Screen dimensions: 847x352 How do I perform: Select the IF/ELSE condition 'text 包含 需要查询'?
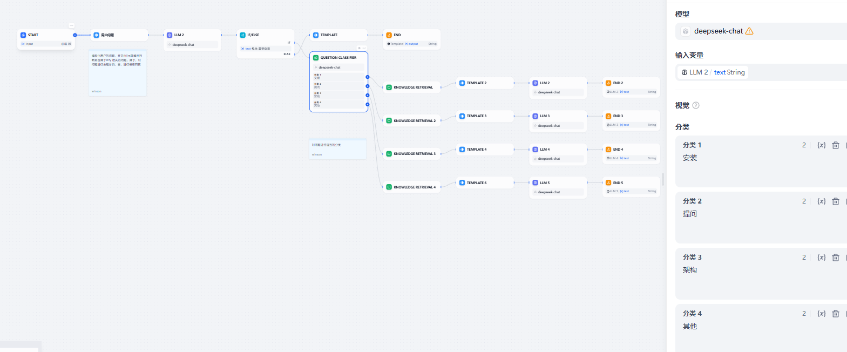(x=266, y=49)
